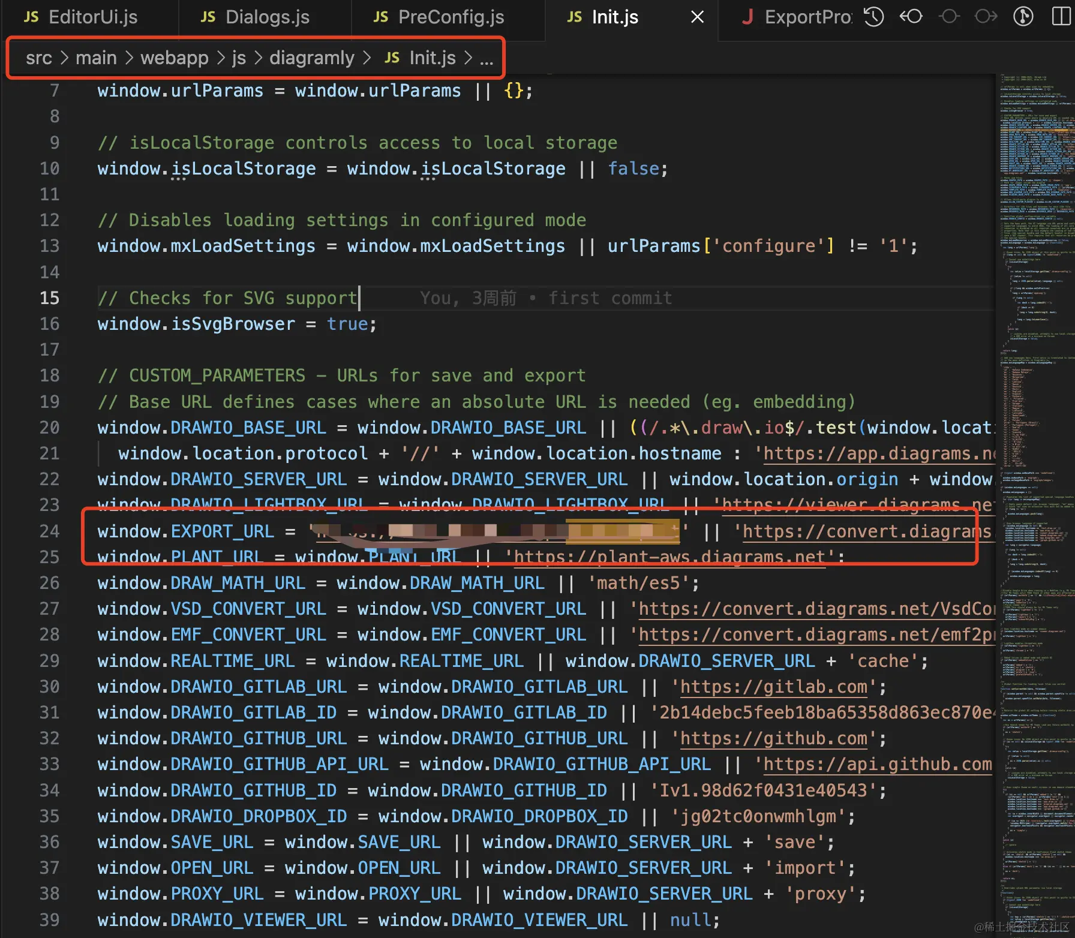
Task: Click the 'true' value on line 16
Action: click(x=347, y=324)
